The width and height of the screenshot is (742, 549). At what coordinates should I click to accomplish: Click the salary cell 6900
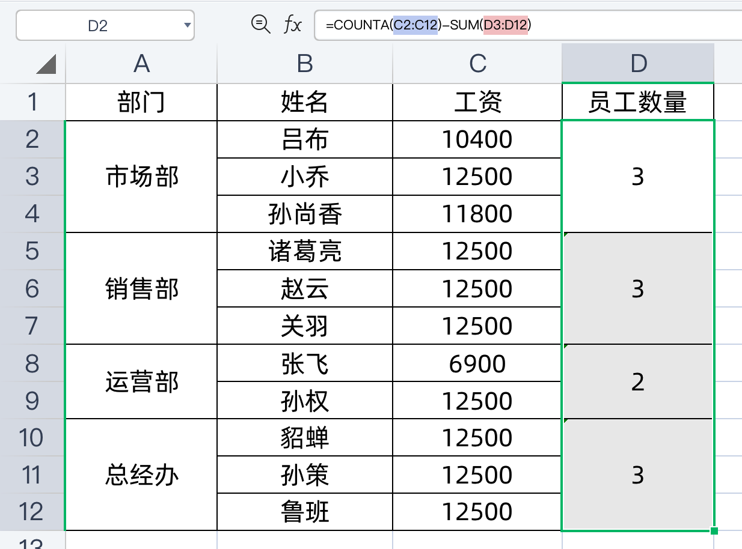477,363
